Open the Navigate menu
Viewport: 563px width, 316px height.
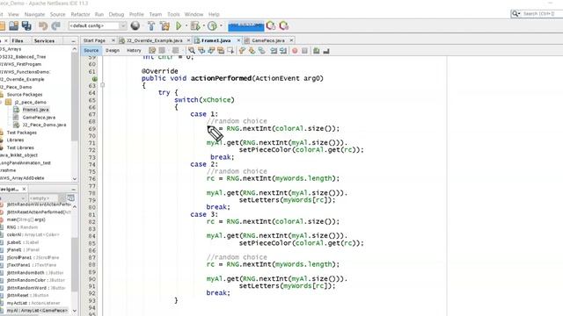(34, 14)
